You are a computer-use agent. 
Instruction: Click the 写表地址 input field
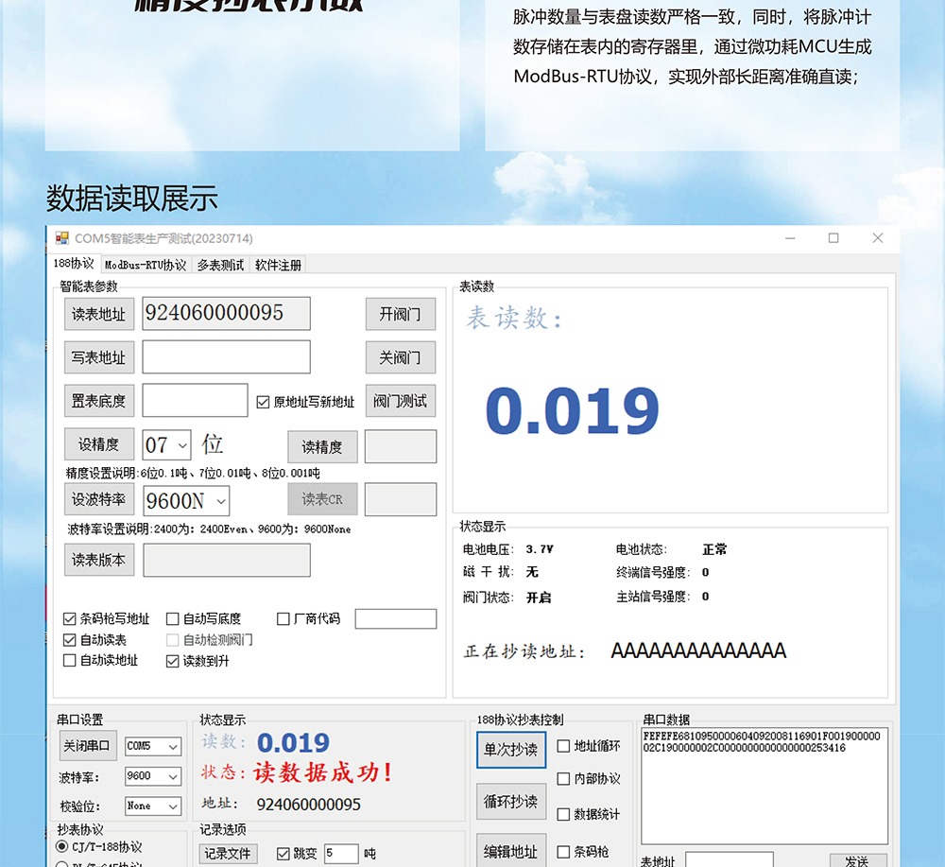point(226,357)
